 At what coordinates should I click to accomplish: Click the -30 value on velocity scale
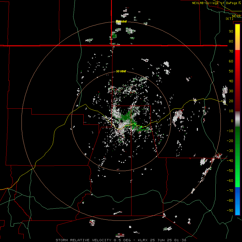(230, 151)
